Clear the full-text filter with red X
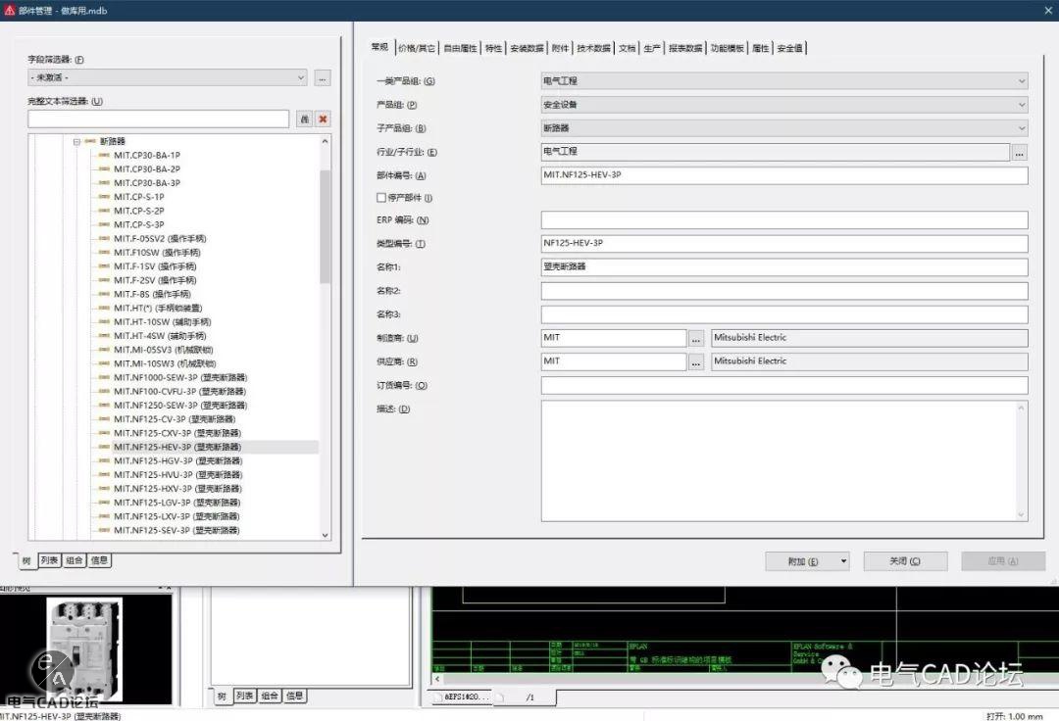 click(323, 120)
